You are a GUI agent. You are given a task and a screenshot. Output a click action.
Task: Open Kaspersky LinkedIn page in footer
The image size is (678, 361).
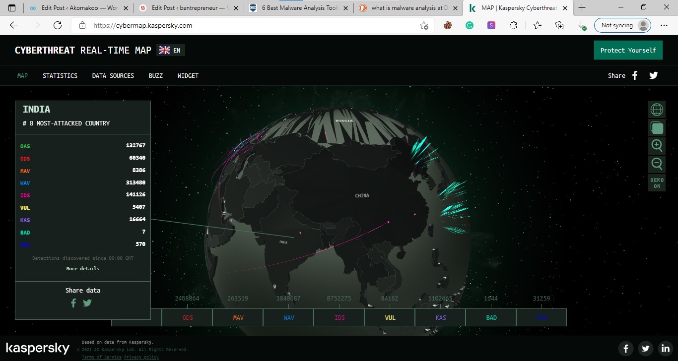click(x=665, y=348)
